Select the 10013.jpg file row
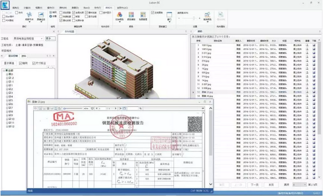 click(x=254, y=45)
